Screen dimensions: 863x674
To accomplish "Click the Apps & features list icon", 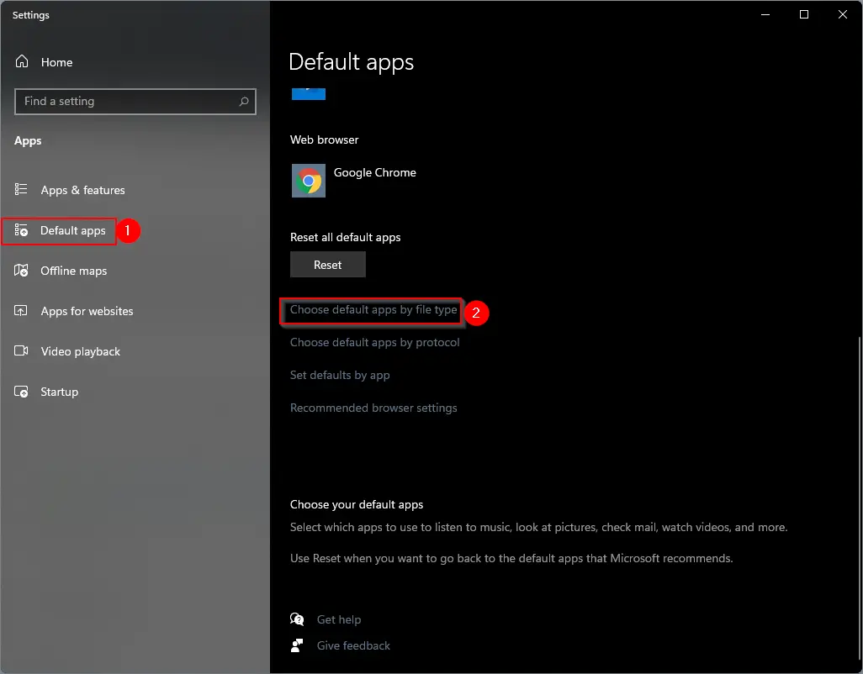I will point(21,190).
